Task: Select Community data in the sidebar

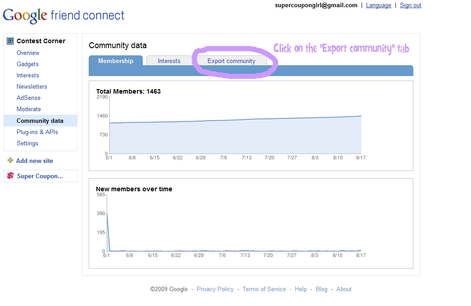Action: (40, 121)
